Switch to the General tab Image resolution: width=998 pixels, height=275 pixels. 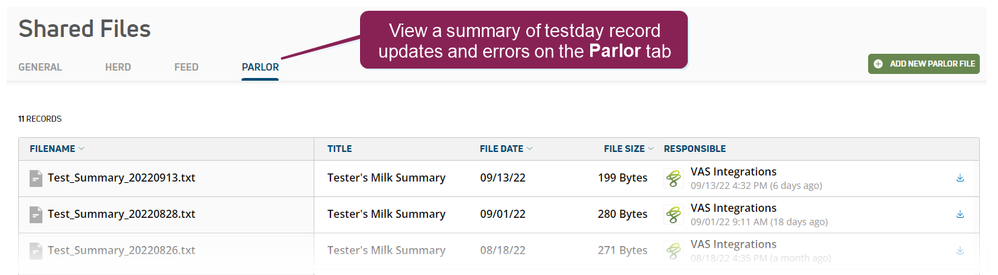[x=40, y=67]
